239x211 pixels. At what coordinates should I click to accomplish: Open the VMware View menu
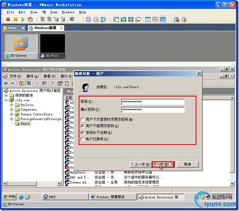[34, 12]
